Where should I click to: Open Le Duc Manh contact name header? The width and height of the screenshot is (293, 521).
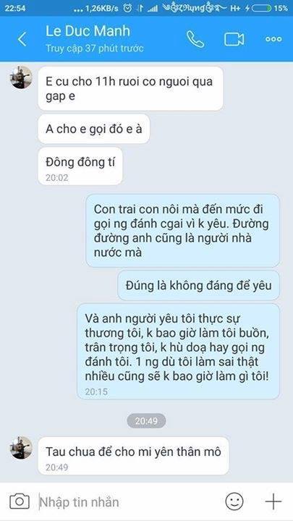[x=88, y=31]
